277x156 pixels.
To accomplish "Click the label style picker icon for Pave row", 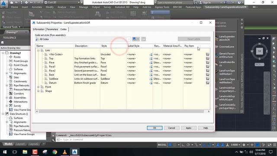I will pyautogui.click(x=151, y=62).
